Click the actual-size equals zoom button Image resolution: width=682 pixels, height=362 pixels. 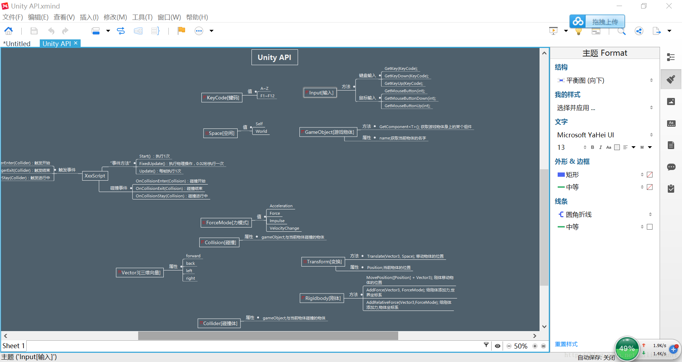[543, 346]
